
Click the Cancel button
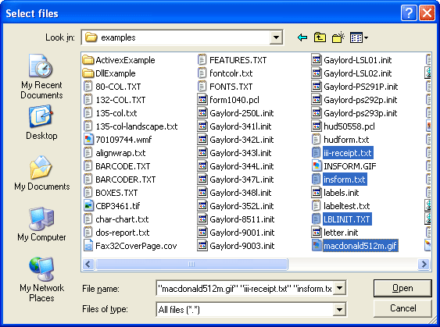[402, 308]
